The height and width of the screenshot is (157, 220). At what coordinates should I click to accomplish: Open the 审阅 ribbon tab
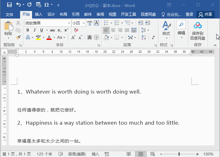pyautogui.click(x=100, y=14)
